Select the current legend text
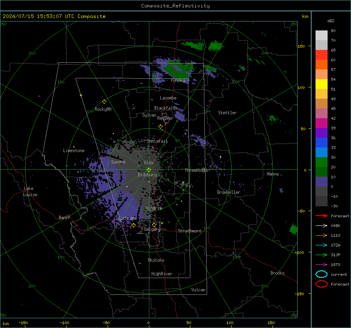Screen dimensions: 351x328 [339, 274]
